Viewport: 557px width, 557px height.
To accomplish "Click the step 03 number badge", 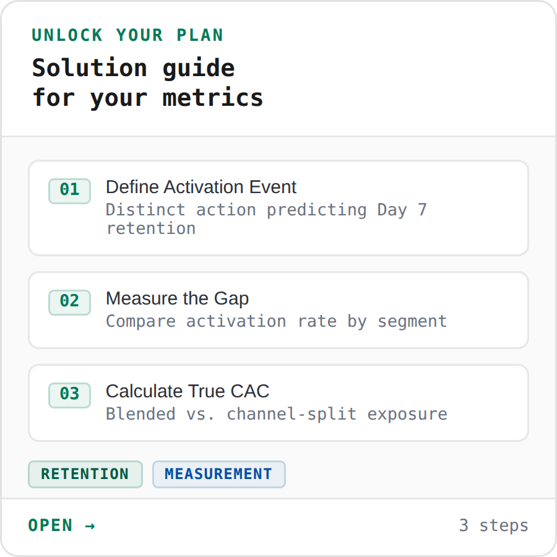I will point(69,395).
